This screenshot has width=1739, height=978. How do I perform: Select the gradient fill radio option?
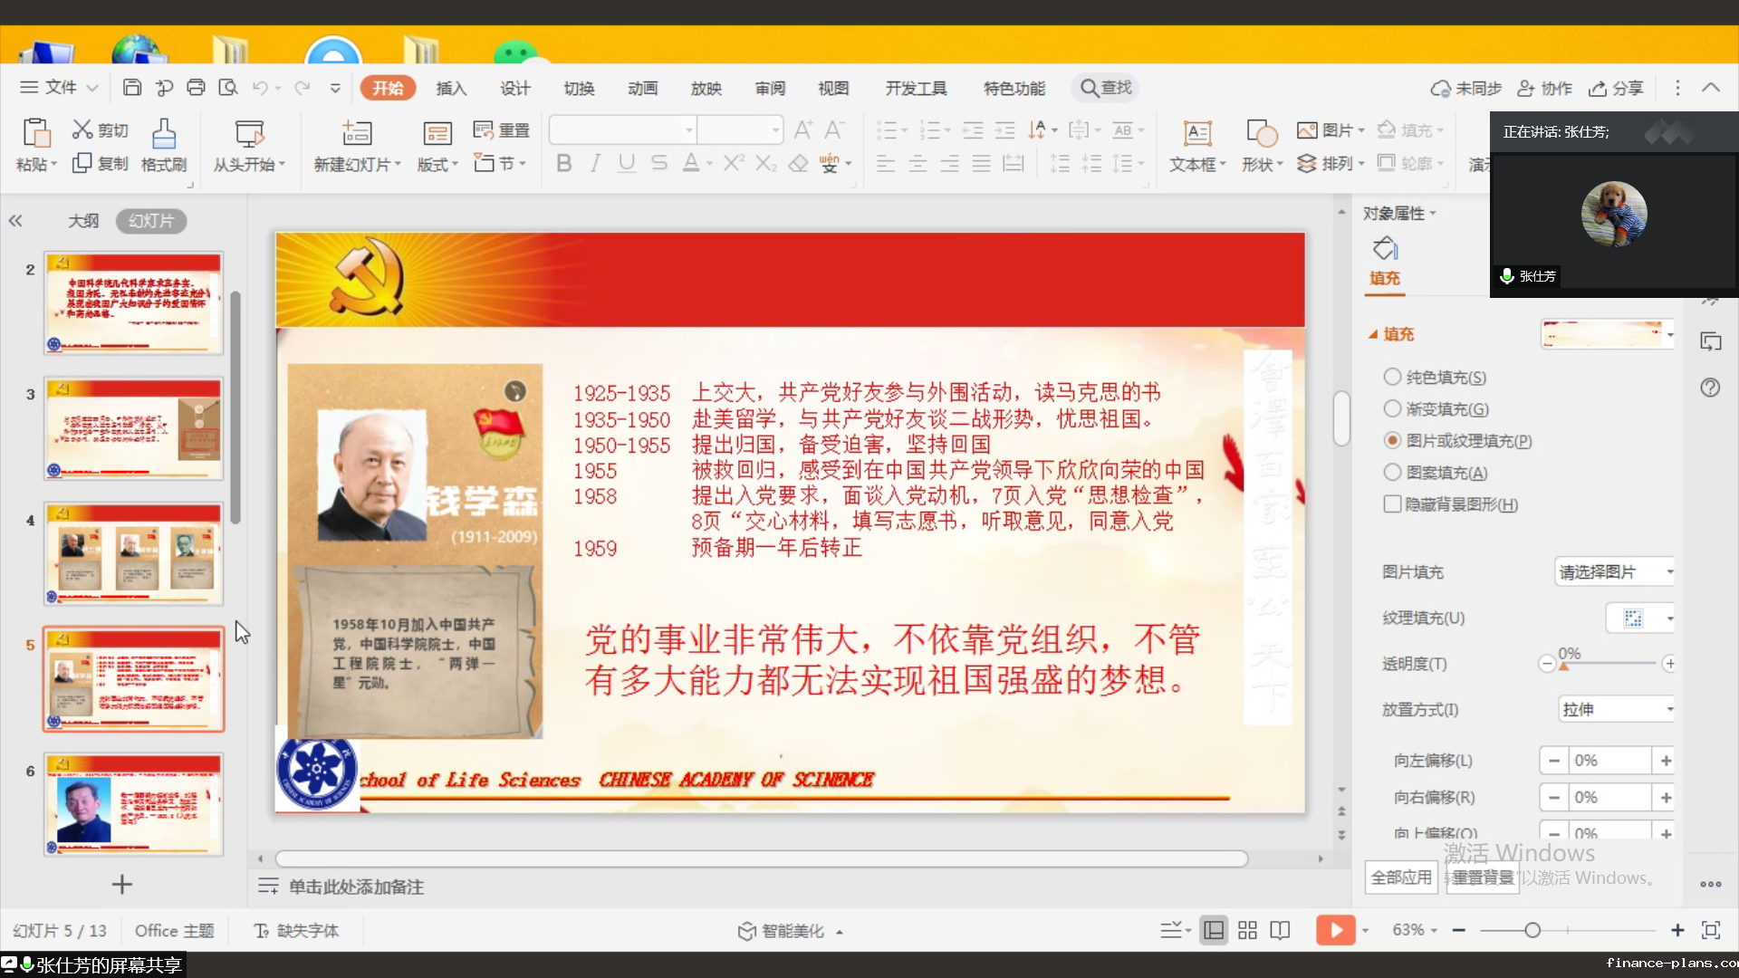[x=1392, y=408]
